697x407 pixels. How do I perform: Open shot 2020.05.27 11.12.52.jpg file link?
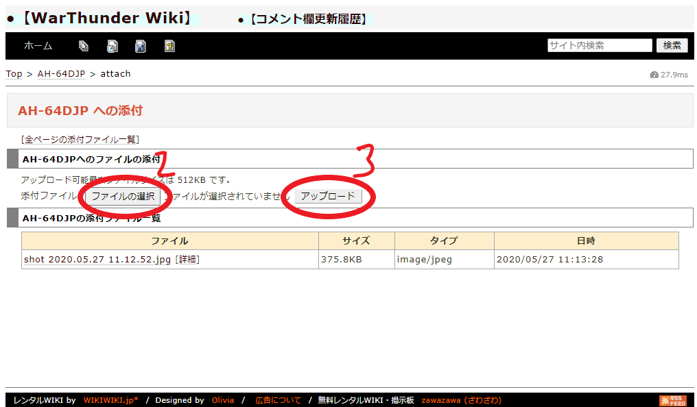click(97, 260)
